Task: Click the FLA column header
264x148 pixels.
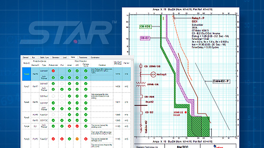Action: click(62, 65)
